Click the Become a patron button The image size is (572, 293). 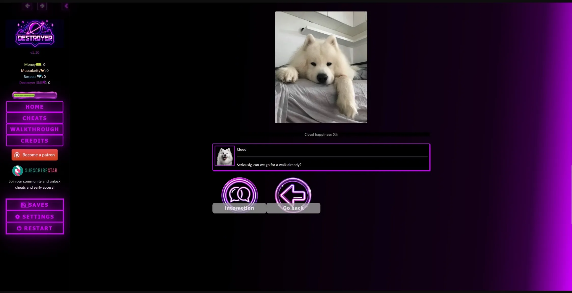pyautogui.click(x=35, y=155)
